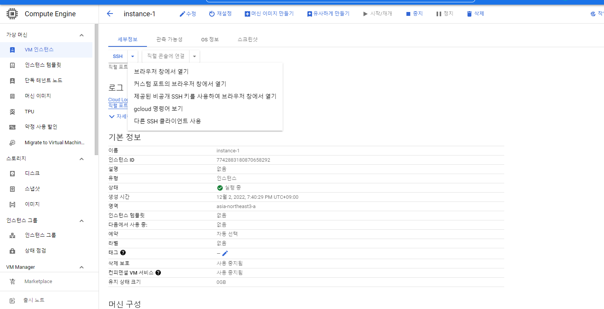Viewport: 604px width, 309px height.
Task: Click help icon beside 컨피덴셜 VM 서비스
Action: (x=158, y=273)
